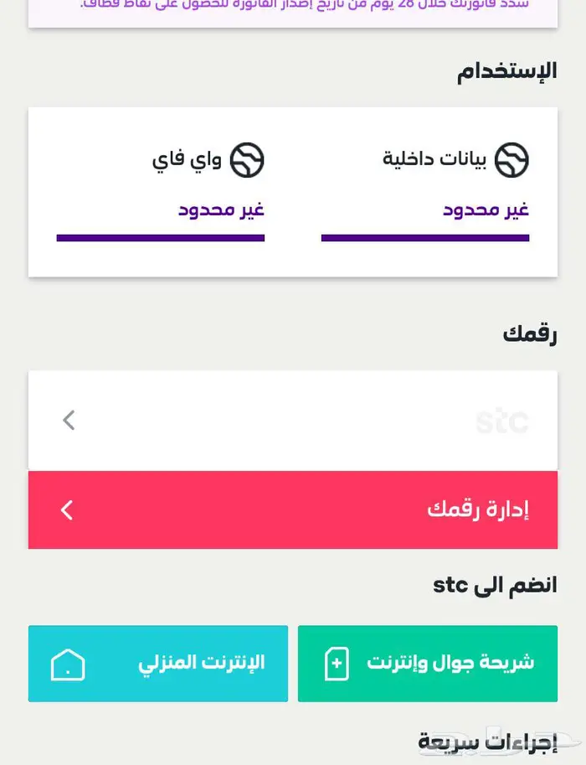The width and height of the screenshot is (586, 765).
Task: Tap the home icon on the cyan button
Action: pyautogui.click(x=68, y=664)
